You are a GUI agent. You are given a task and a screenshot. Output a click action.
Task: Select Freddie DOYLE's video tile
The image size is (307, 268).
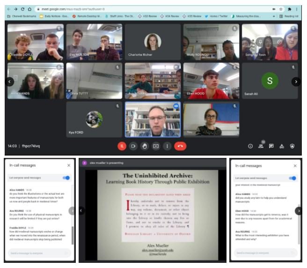(36, 42)
